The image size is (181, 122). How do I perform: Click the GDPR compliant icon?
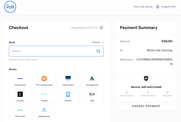coord(148,92)
